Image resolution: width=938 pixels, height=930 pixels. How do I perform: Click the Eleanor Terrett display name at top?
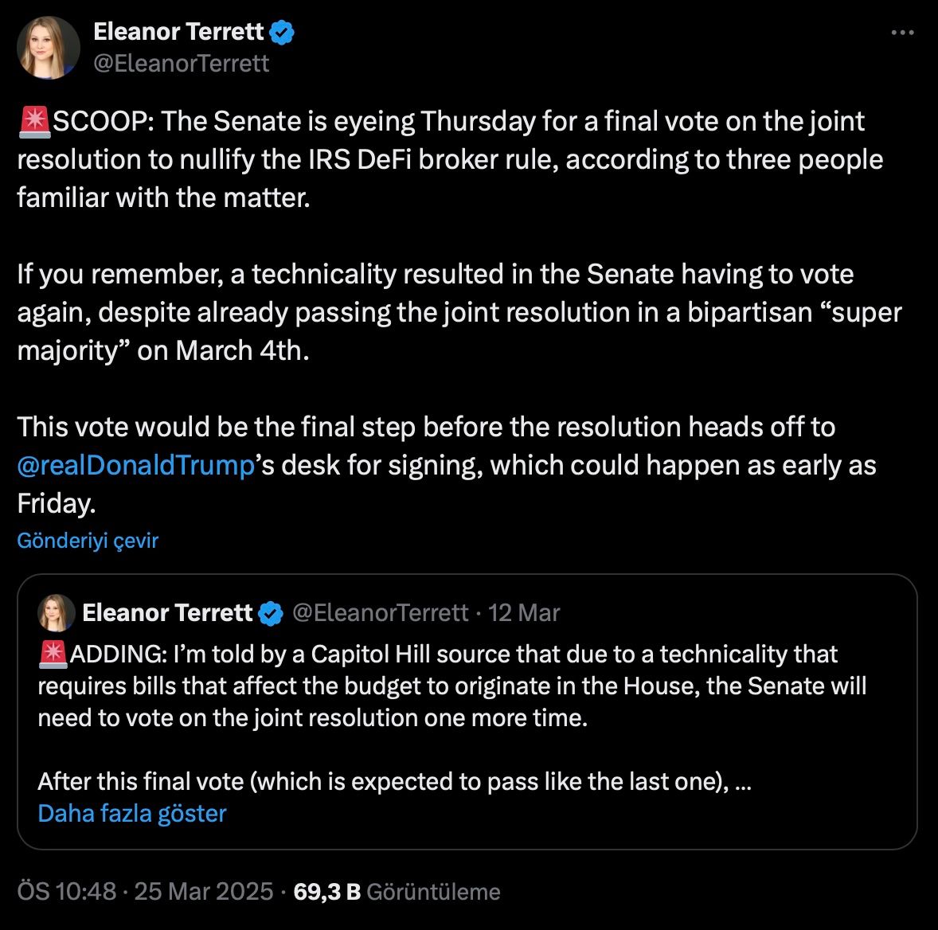coord(178,32)
